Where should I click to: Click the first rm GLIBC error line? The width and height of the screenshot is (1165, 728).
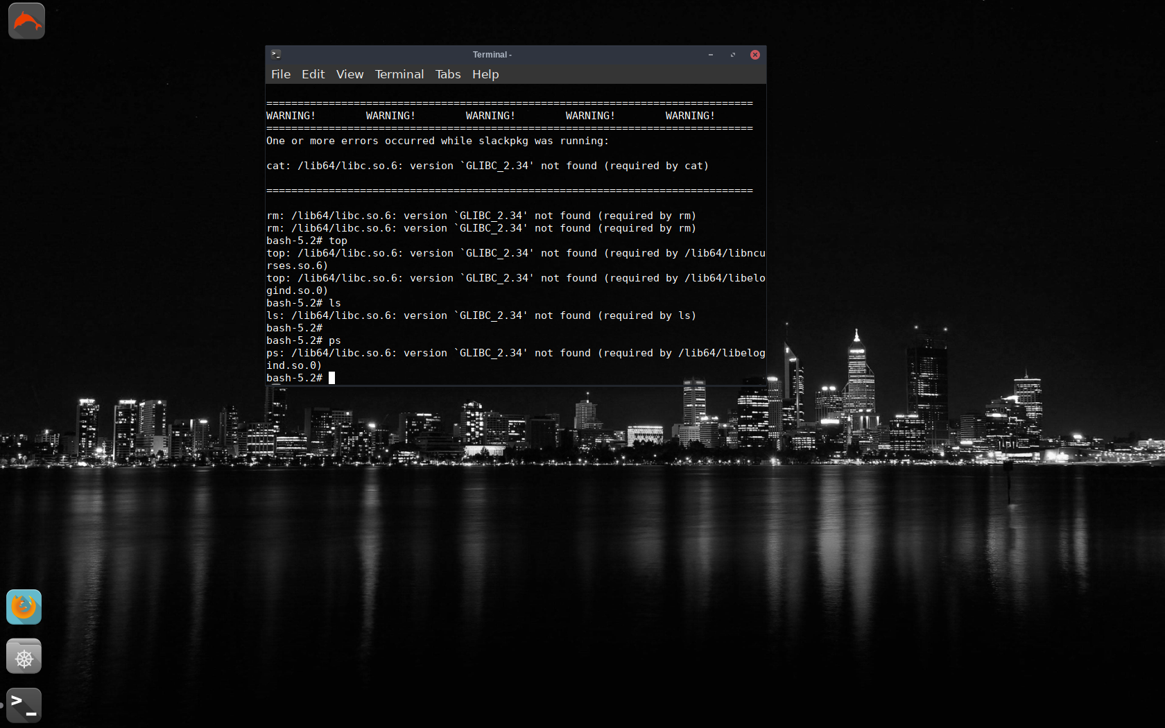tap(481, 216)
